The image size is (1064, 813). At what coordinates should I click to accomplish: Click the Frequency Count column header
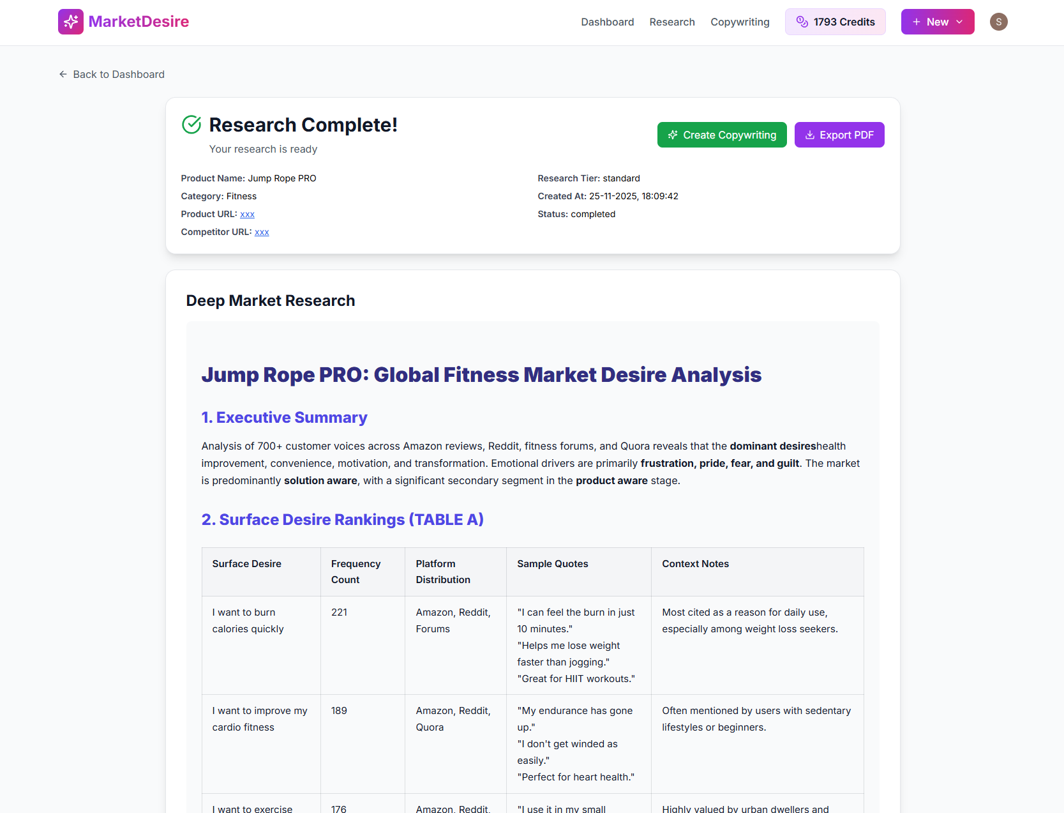click(x=356, y=572)
